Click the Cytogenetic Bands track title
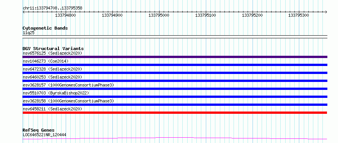 click(45, 28)
